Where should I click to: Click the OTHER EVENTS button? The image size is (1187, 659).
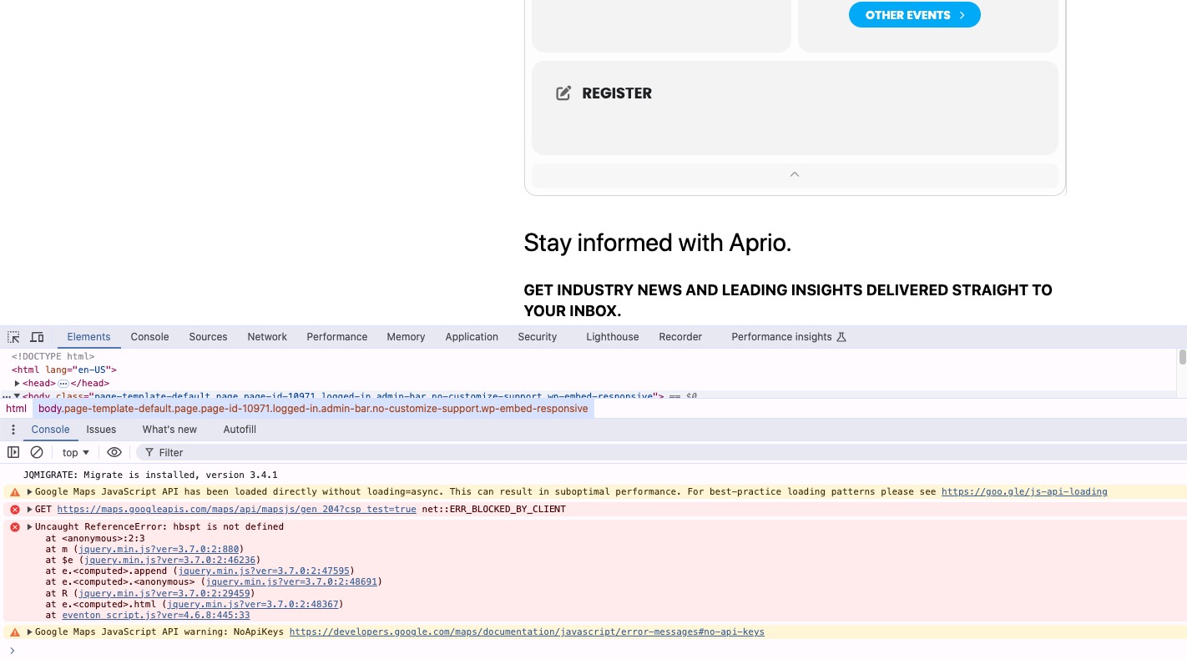pos(915,15)
